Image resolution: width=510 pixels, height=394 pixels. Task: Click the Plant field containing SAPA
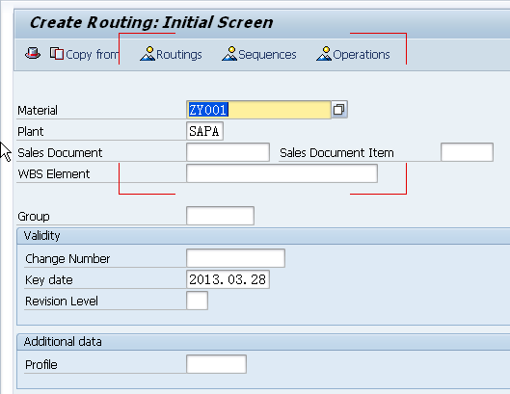pyautogui.click(x=205, y=131)
